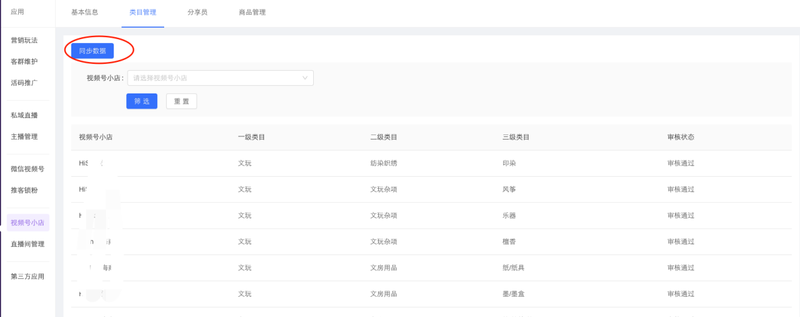Open 推客锁粉 sidebar item
This screenshot has width=800, height=317.
point(24,190)
